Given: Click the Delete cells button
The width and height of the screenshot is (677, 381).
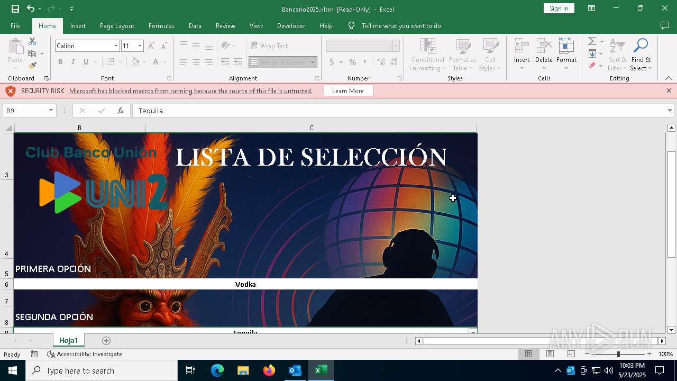Looking at the screenshot, I should [x=544, y=55].
